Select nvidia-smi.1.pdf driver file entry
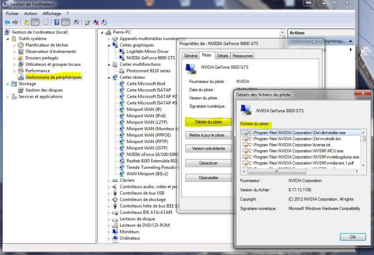 (x=301, y=163)
